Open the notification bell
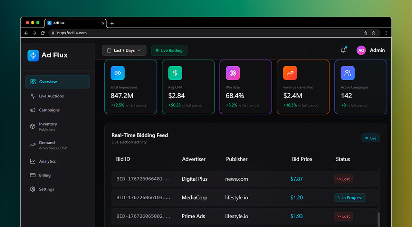The width and height of the screenshot is (412, 227). (x=343, y=50)
